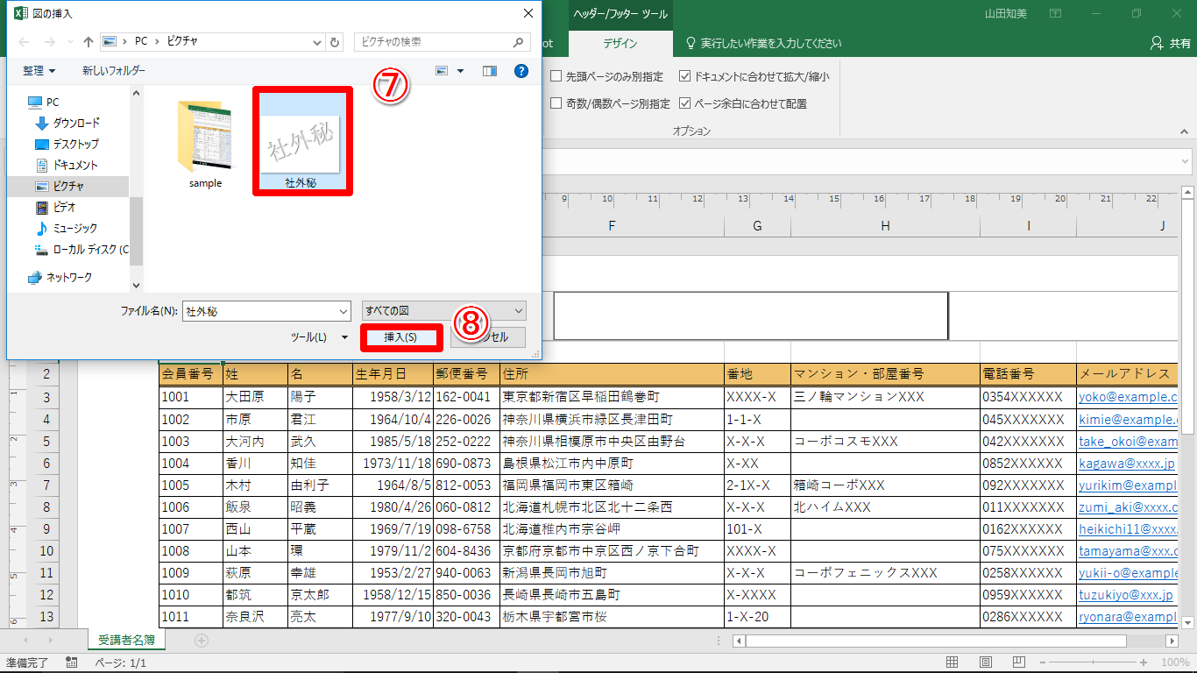
Task: Select row 5 header
Action: [x=46, y=441]
